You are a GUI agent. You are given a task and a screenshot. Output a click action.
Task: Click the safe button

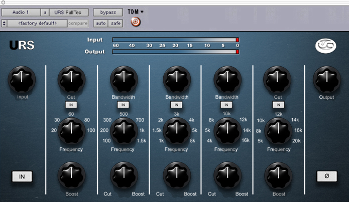click(x=115, y=24)
